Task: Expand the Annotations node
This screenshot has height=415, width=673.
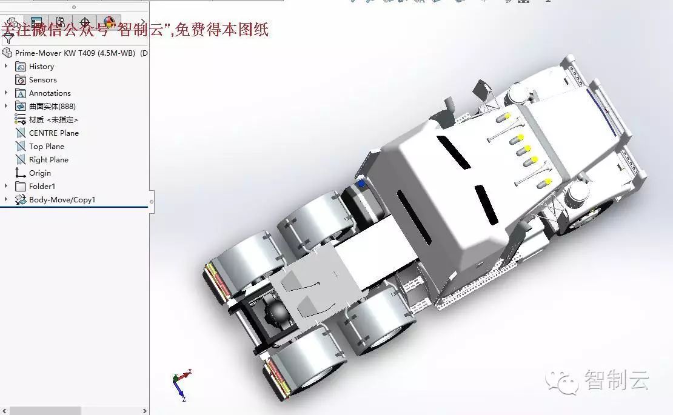Action: click(6, 93)
